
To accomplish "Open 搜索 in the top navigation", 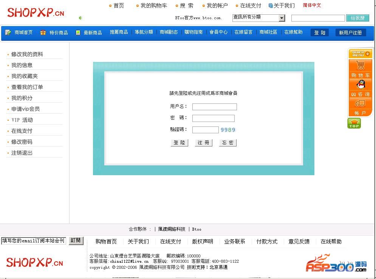I will (x=187, y=6).
